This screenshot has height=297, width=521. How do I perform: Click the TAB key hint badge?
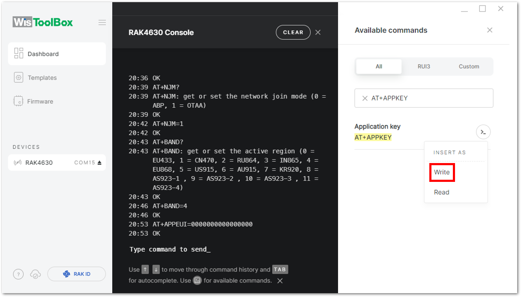click(280, 270)
